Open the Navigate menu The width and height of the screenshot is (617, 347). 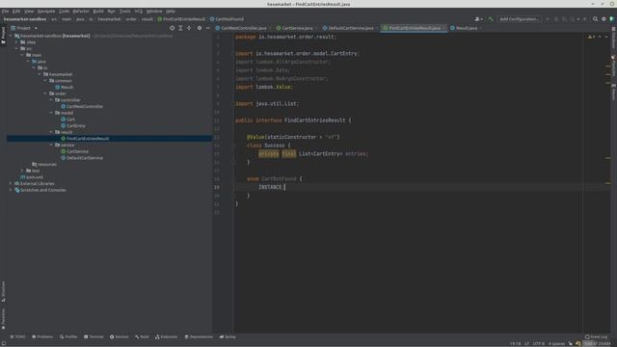(x=46, y=11)
